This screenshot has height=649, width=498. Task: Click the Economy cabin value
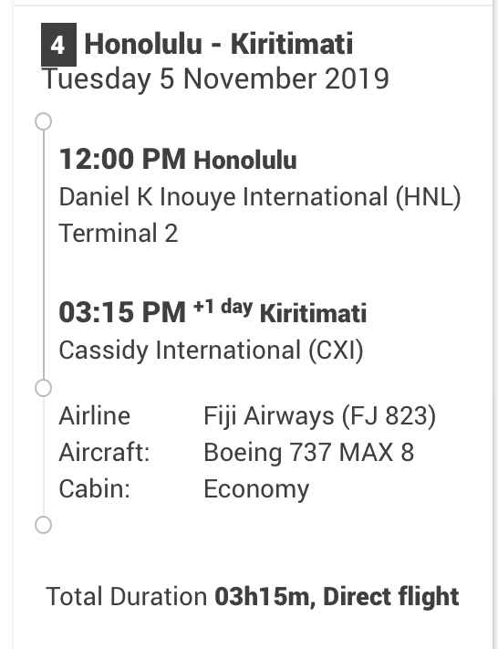pyautogui.click(x=256, y=489)
